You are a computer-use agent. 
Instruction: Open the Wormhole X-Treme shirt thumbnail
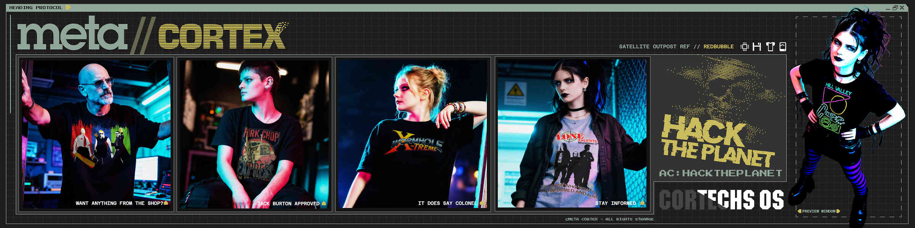[x=413, y=134]
